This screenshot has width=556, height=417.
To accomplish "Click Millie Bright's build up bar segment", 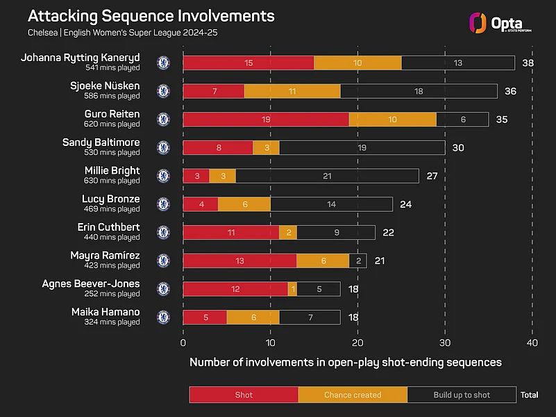I will coord(327,176).
